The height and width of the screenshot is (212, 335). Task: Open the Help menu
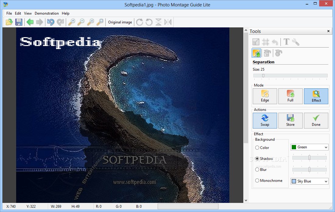[x=65, y=13]
